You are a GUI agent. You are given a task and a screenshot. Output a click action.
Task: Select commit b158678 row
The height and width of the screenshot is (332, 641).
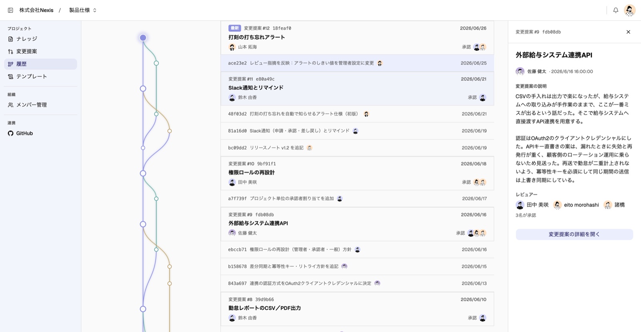[x=357, y=266]
